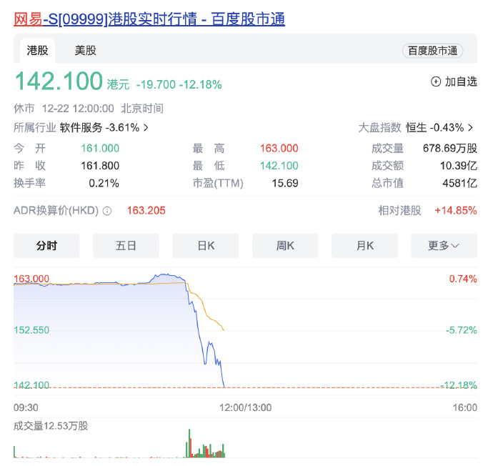Select the 日K chart tab

tap(206, 246)
